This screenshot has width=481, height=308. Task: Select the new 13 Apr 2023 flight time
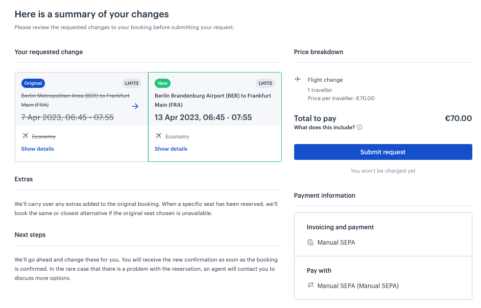point(203,117)
